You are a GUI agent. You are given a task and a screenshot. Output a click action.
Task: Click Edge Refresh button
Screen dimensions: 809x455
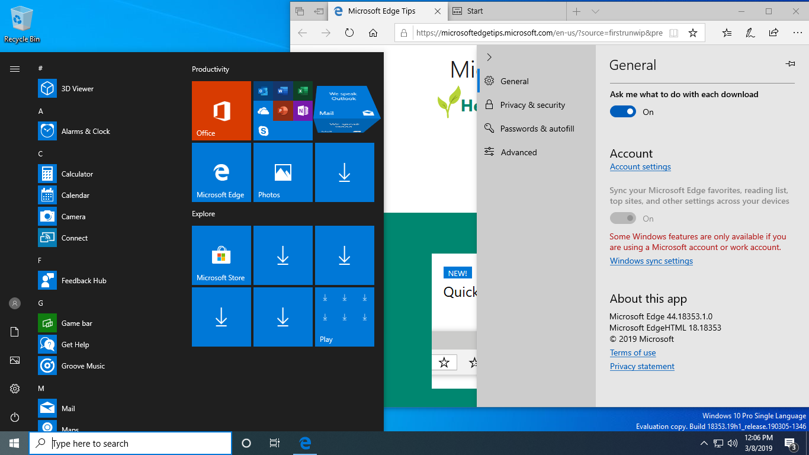349,33
